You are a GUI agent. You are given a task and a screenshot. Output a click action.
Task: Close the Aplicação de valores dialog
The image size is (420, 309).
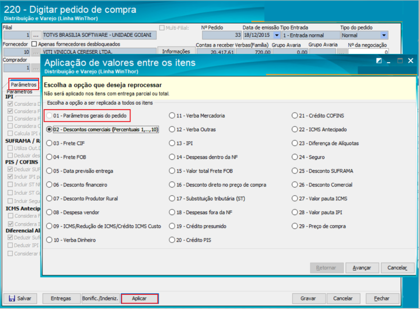[x=410, y=61]
